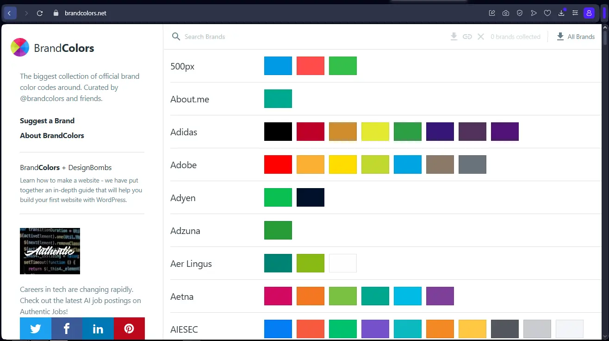Screen dimensions: 609x341
Task: Click the download collected brands icon
Action: (x=454, y=37)
